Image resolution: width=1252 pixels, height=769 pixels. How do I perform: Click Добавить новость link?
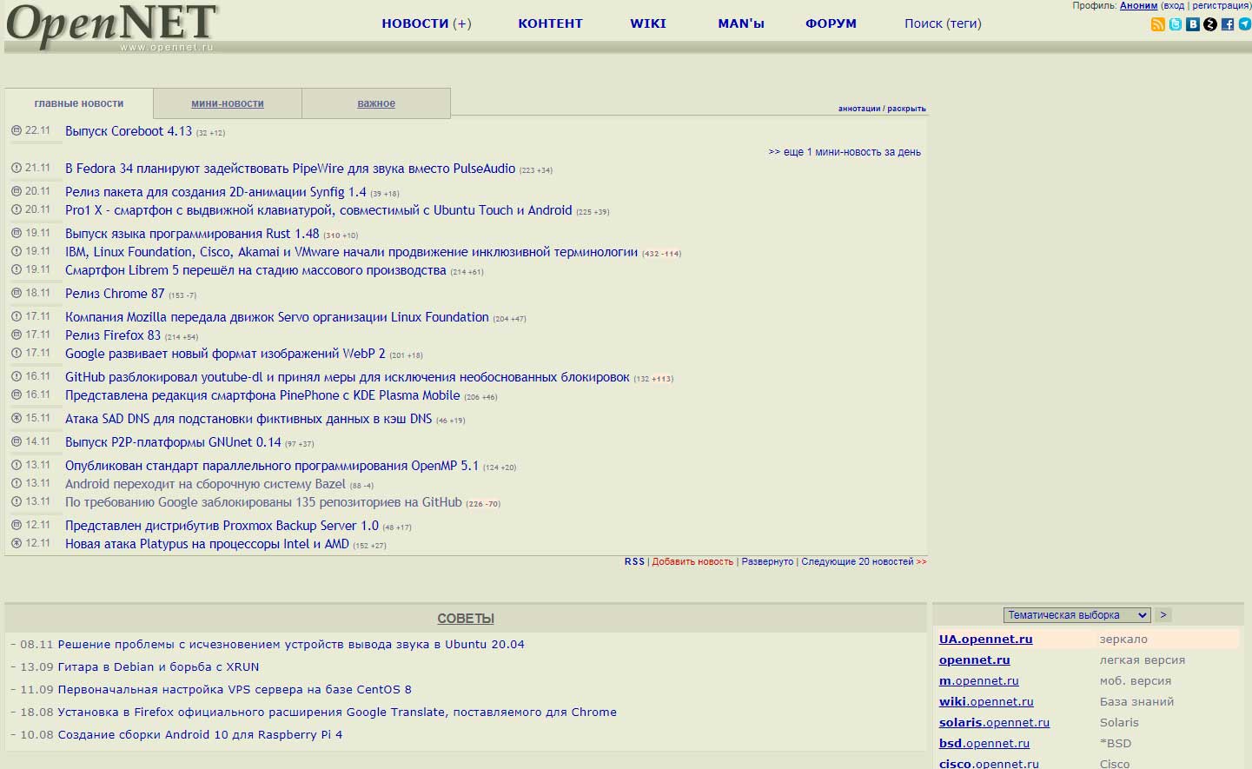click(692, 562)
